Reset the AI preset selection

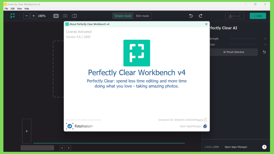264,52
